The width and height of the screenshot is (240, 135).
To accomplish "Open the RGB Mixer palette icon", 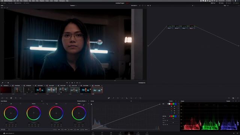I will [x=16, y=98].
